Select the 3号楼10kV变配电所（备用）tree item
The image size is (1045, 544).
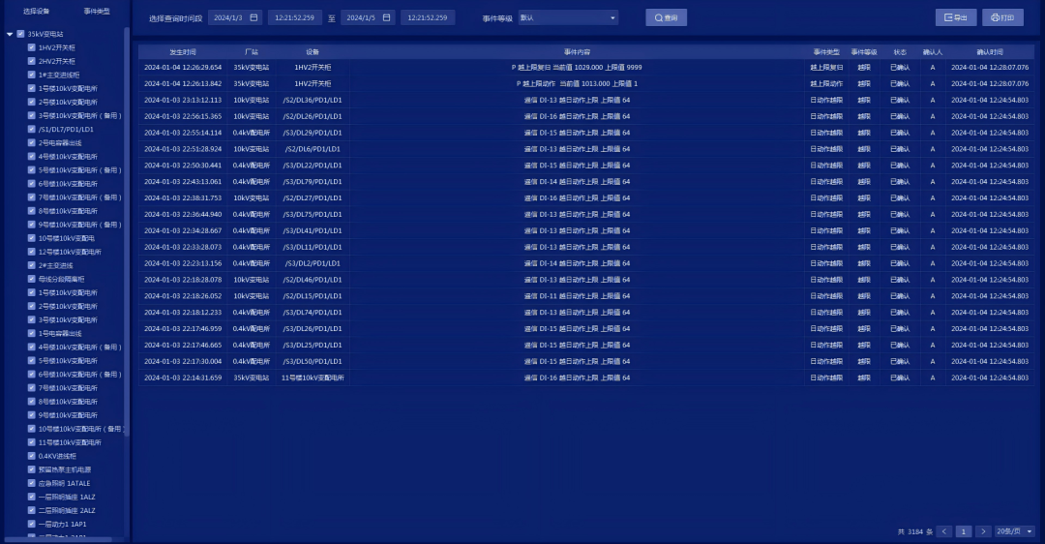coord(80,116)
